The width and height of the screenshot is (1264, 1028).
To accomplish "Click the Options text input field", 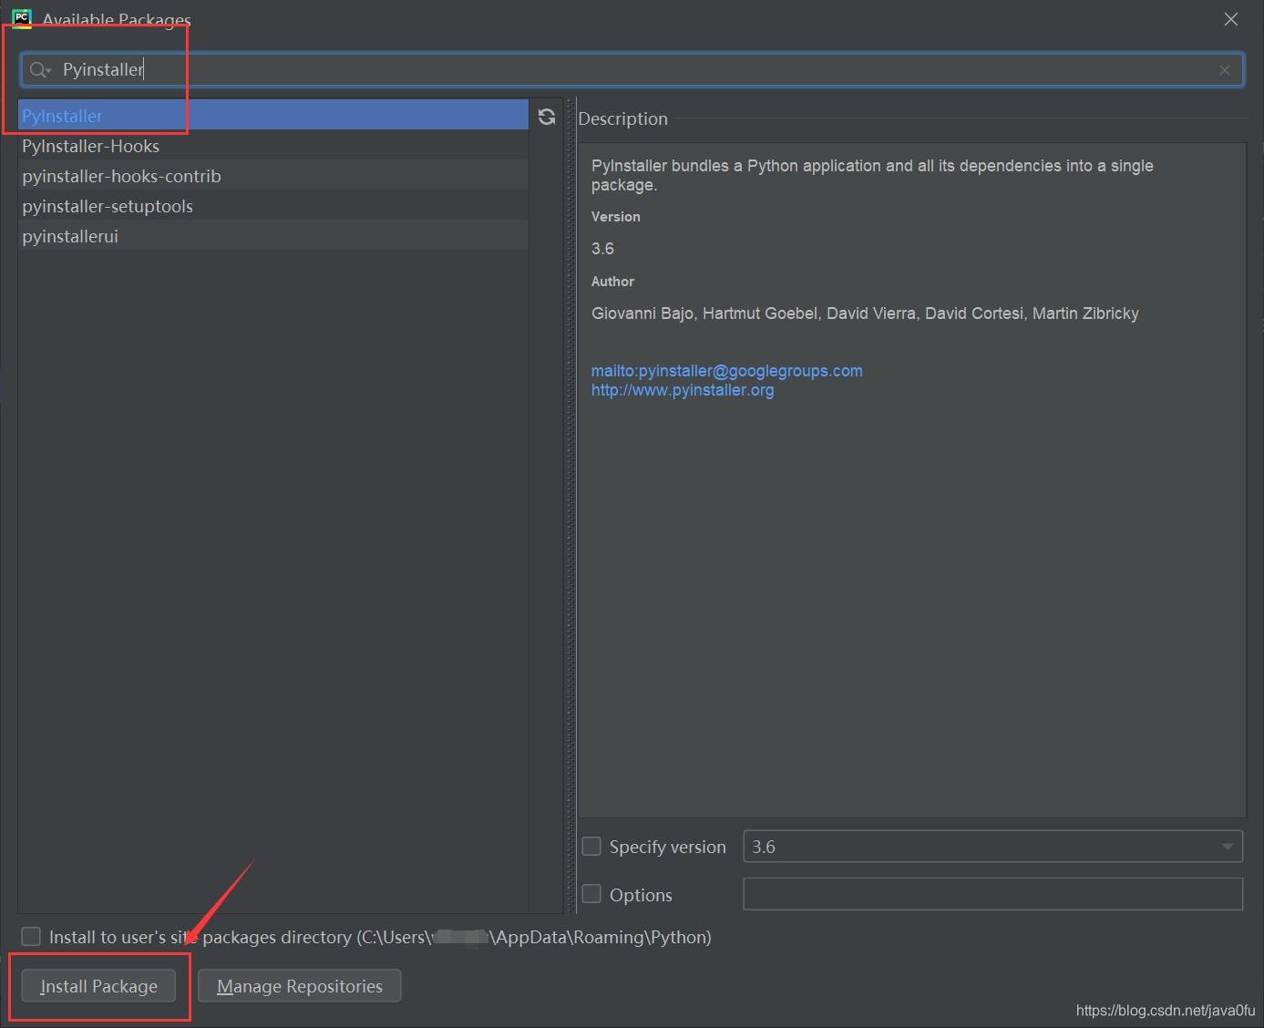I will [992, 894].
